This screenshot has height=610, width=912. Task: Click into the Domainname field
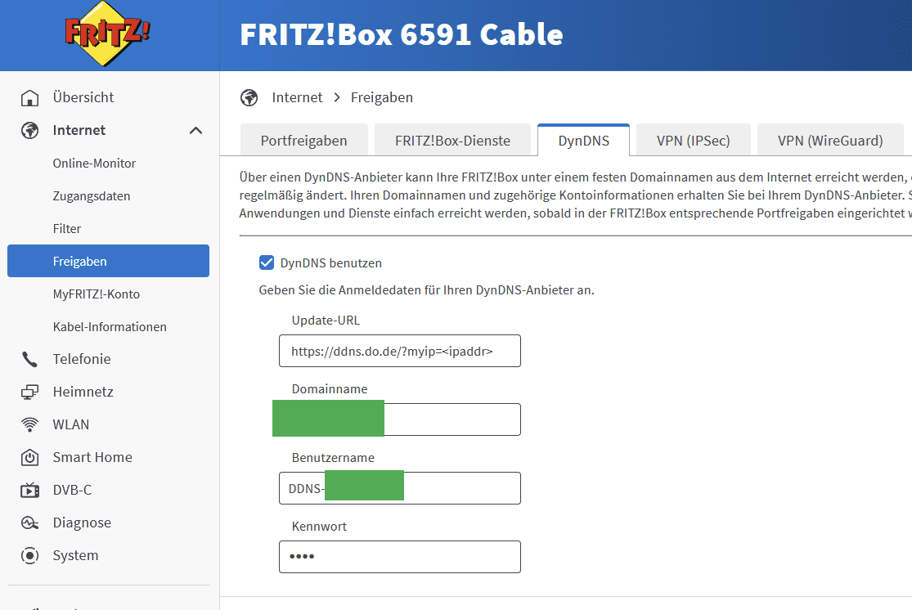[400, 419]
